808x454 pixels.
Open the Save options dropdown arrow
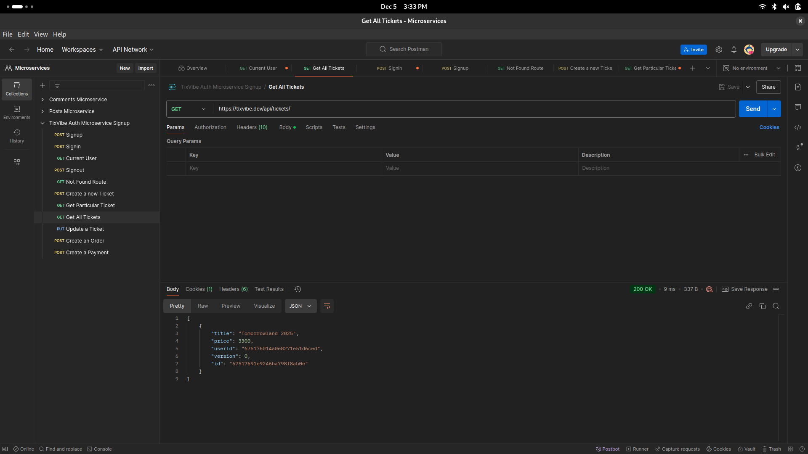pos(748,87)
